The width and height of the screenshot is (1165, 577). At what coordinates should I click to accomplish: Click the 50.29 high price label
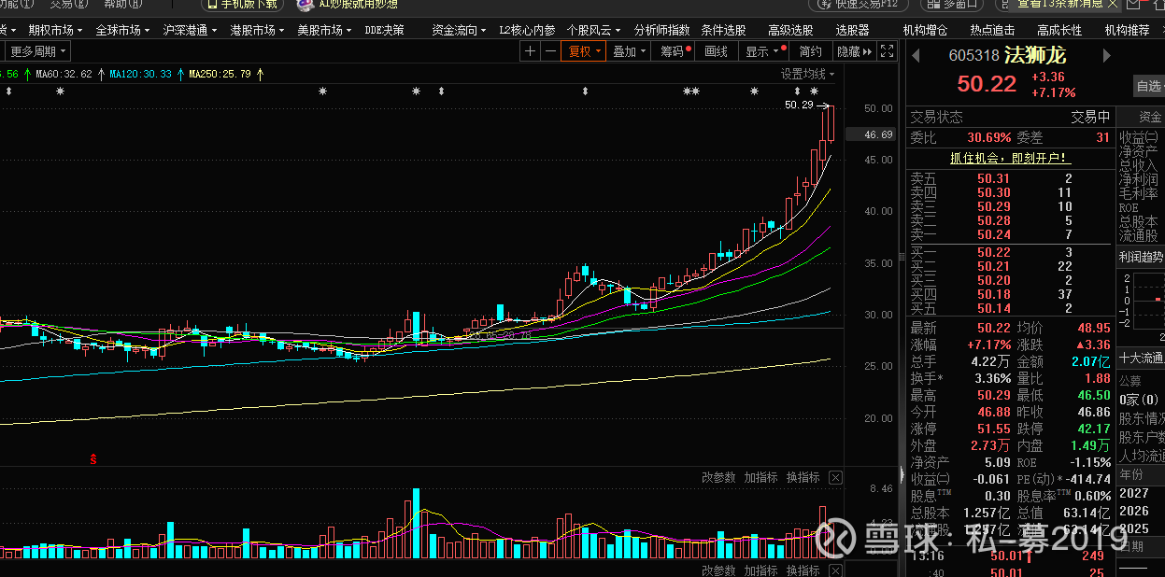(799, 106)
